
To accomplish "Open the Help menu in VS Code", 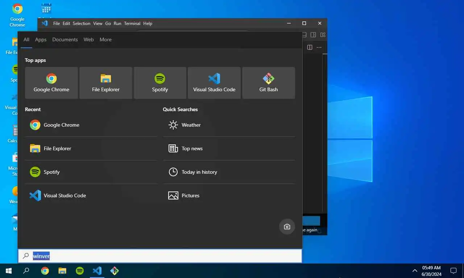I will click(148, 23).
